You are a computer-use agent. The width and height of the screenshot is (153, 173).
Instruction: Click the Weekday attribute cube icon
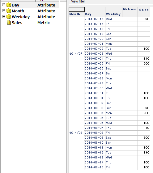click(9, 17)
